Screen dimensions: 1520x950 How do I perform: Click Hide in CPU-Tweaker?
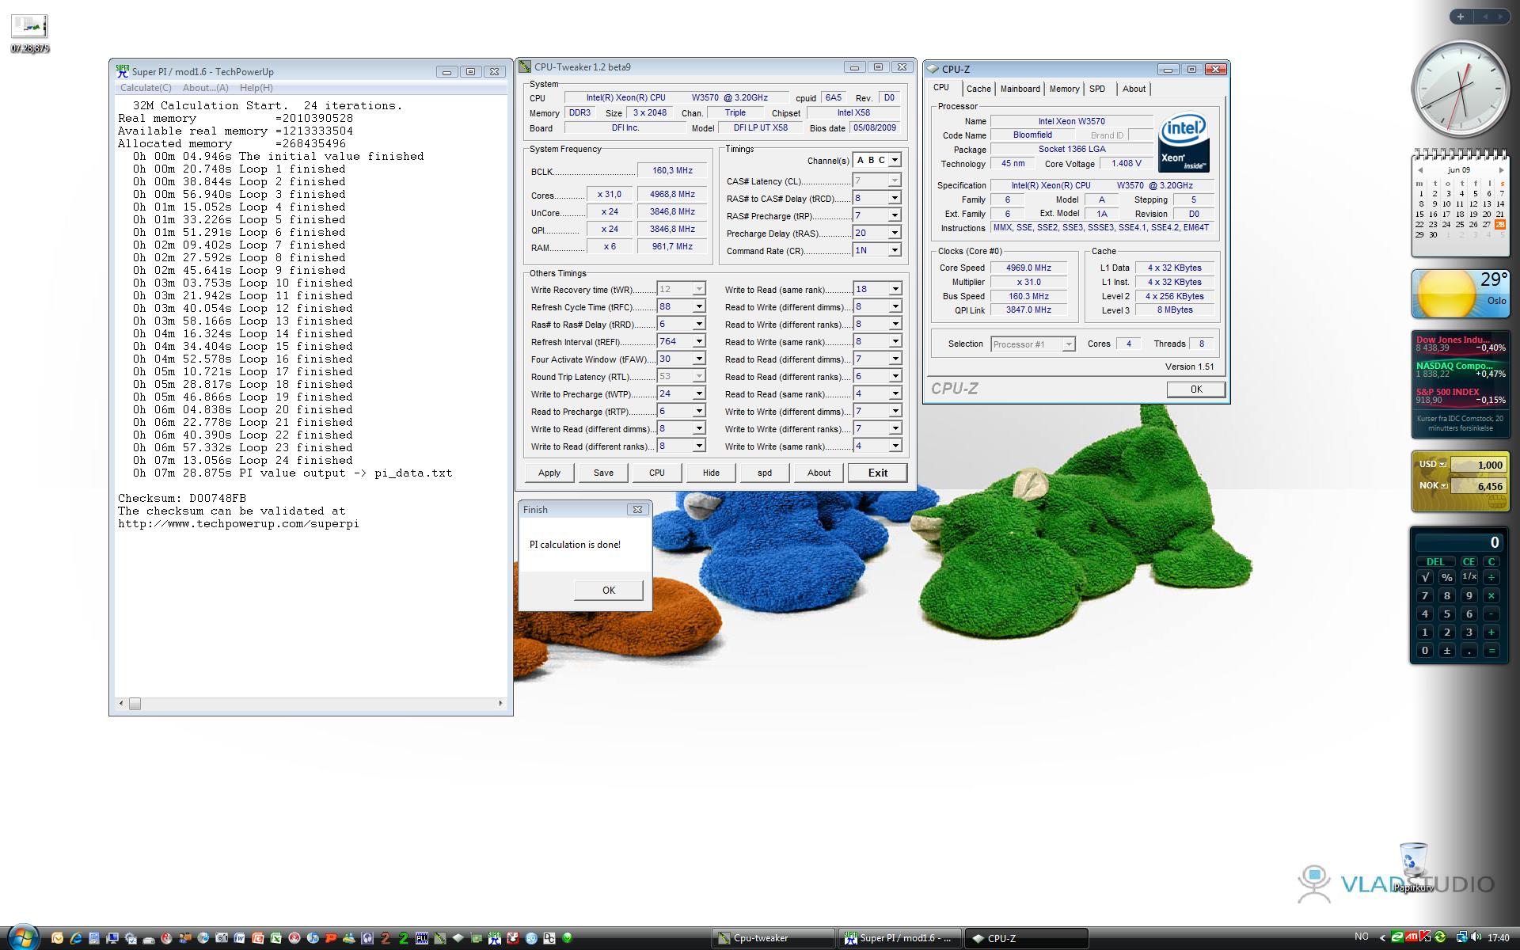click(x=711, y=473)
